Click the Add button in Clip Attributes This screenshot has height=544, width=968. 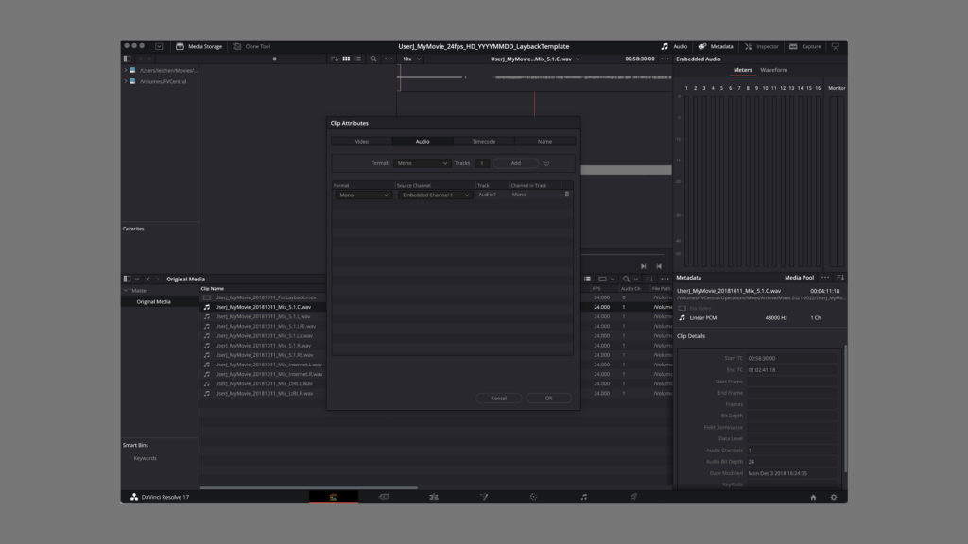pyautogui.click(x=516, y=163)
